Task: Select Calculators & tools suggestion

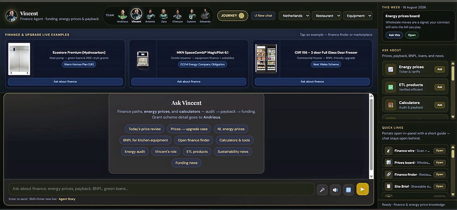Action: (235, 140)
